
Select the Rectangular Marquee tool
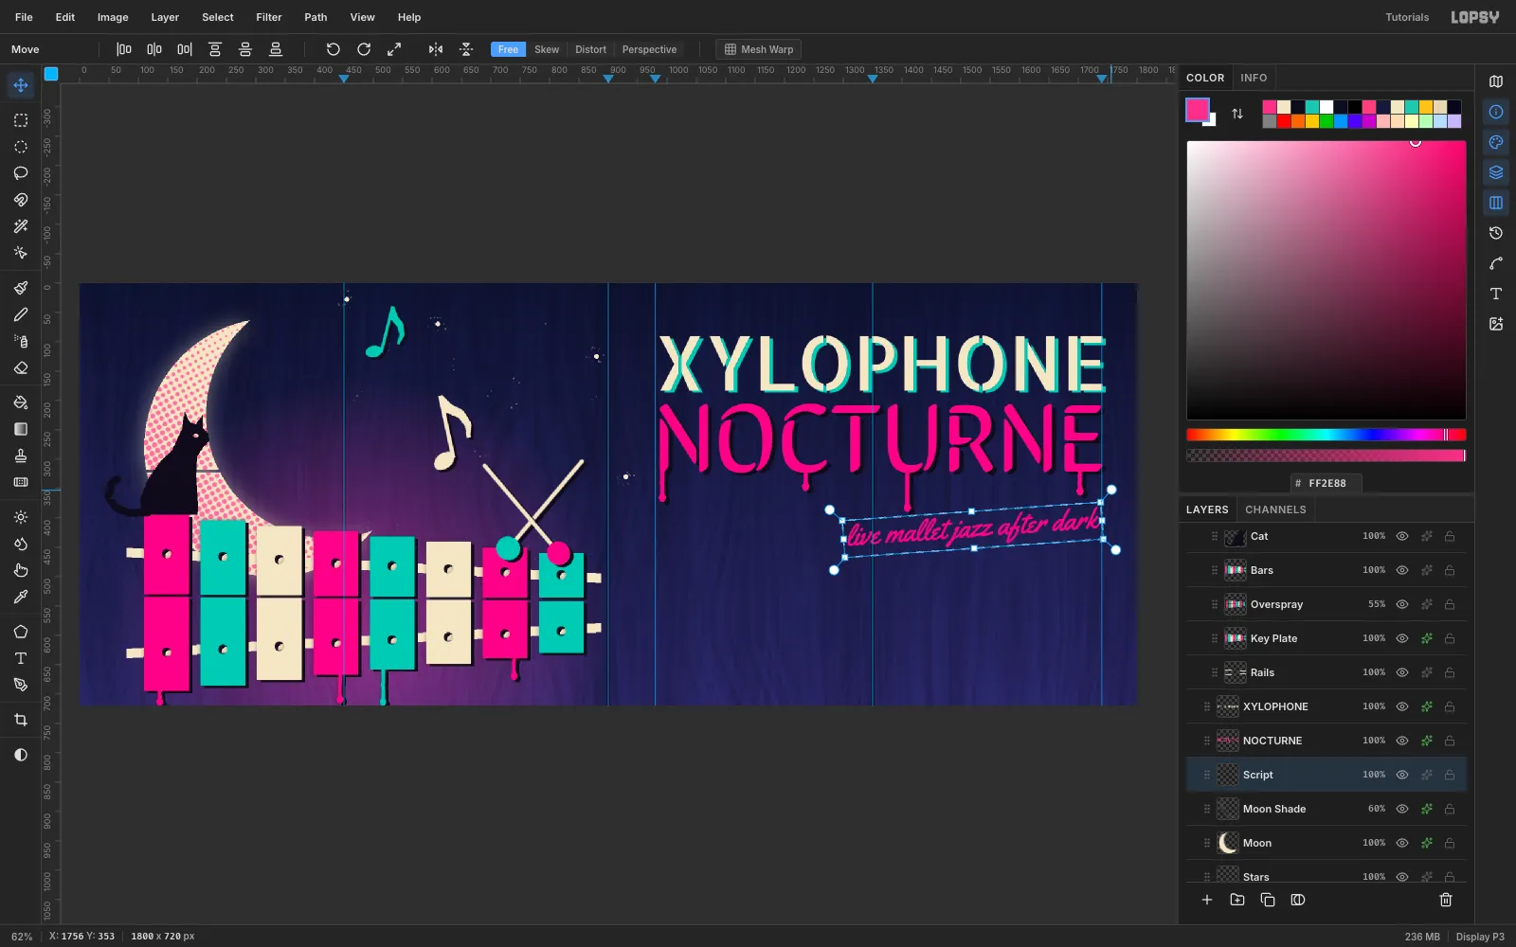[x=21, y=120]
